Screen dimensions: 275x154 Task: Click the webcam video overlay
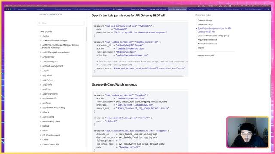[247, 133]
